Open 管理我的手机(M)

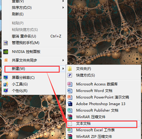tap(25, 43)
